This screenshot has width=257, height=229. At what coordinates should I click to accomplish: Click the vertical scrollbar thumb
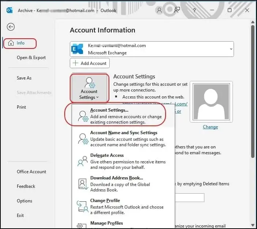click(253, 91)
